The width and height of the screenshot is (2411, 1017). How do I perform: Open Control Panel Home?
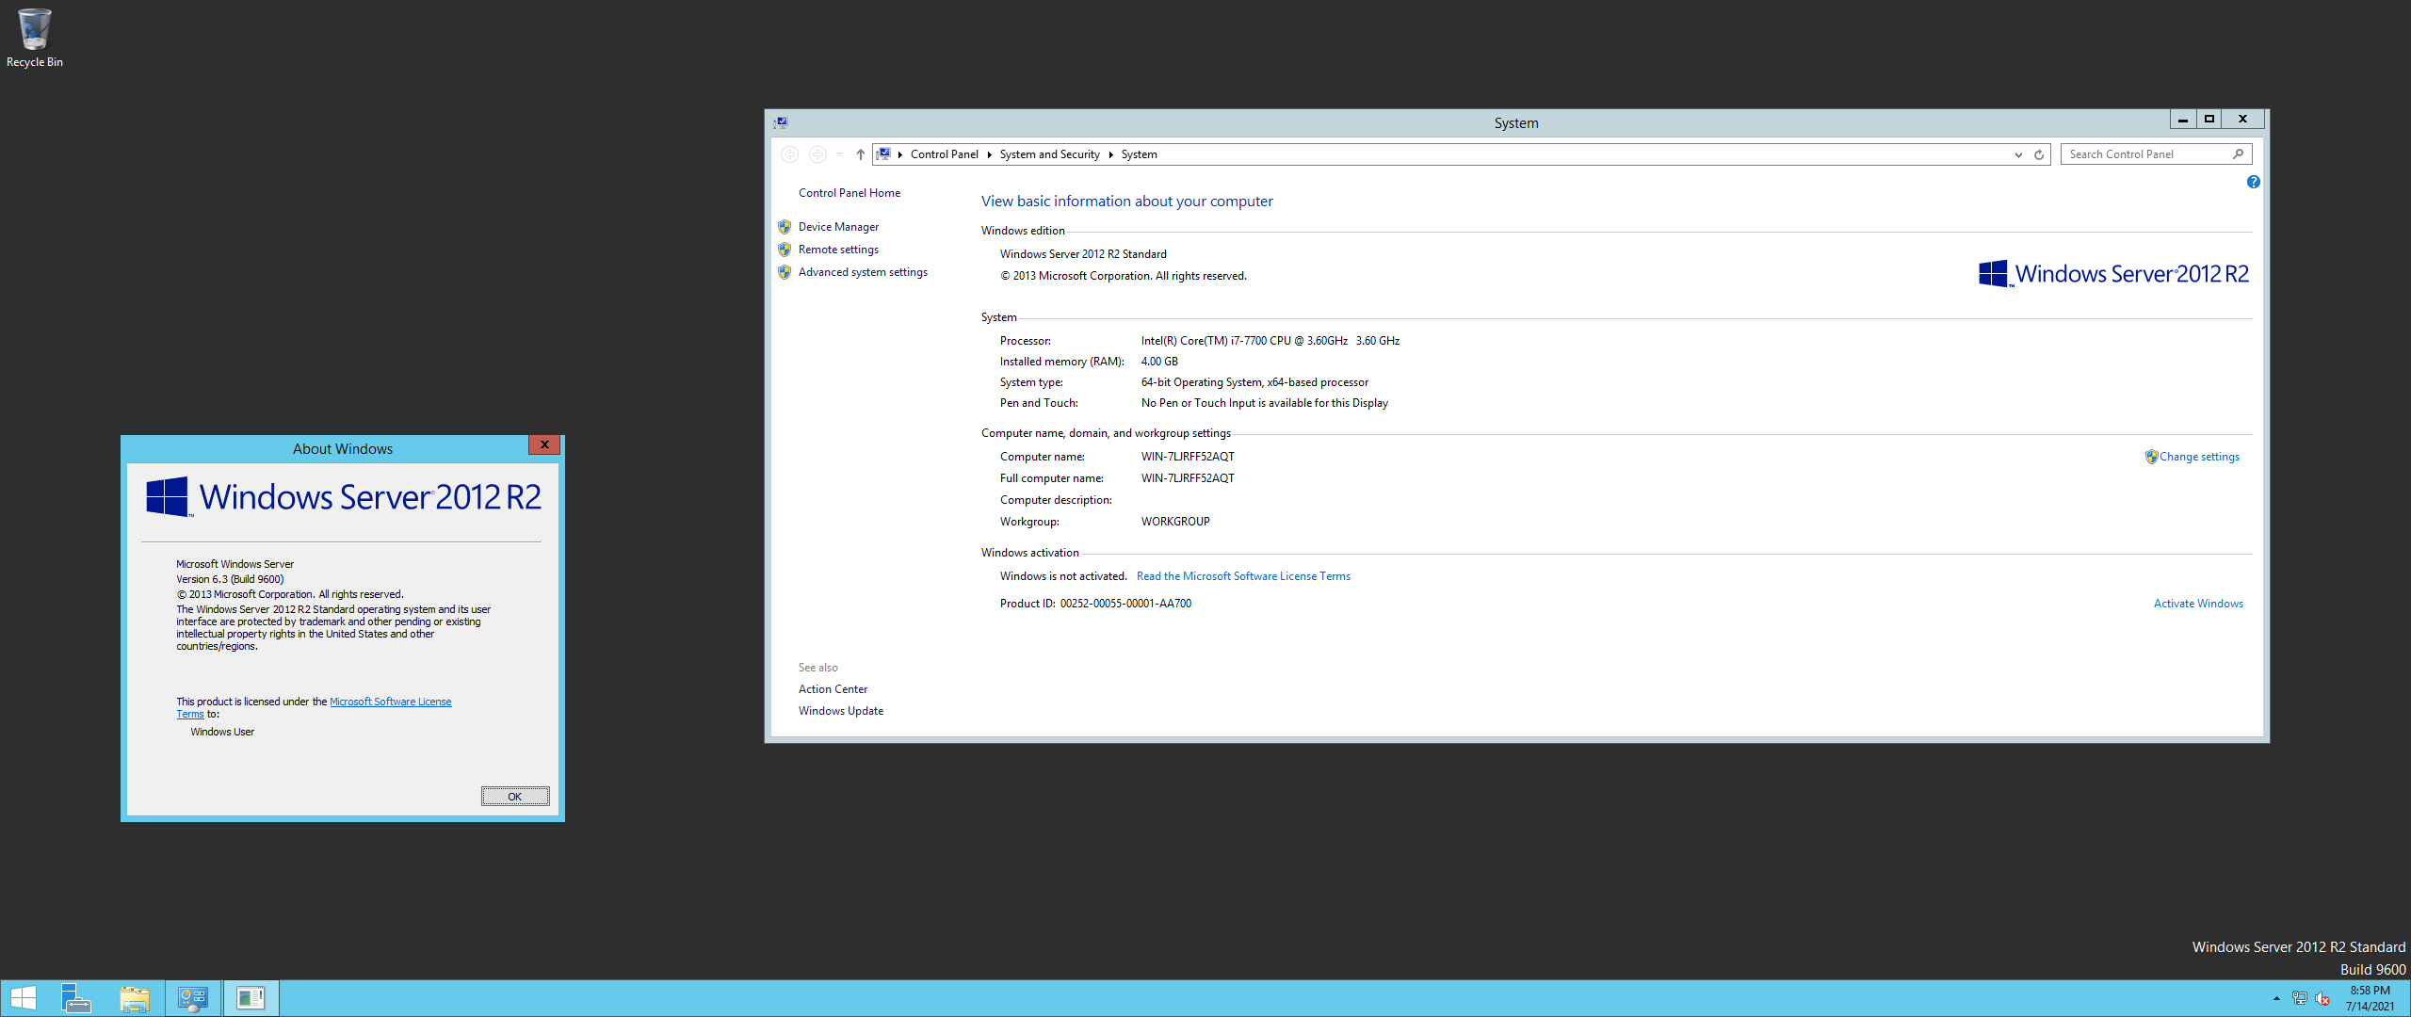pos(849,193)
